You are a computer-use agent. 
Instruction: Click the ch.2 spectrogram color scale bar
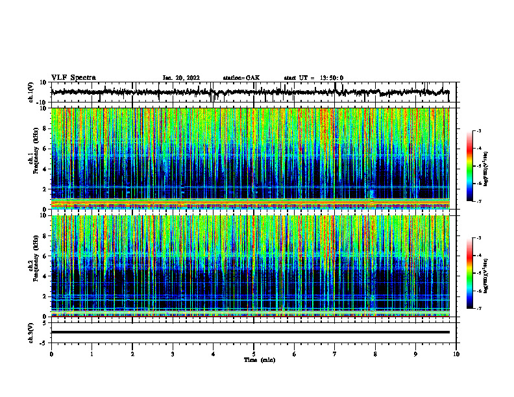(x=469, y=273)
